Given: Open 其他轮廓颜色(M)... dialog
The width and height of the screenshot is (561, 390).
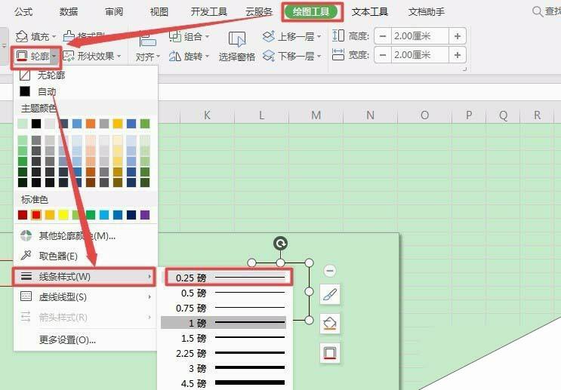Looking at the screenshot, I should click(85, 235).
